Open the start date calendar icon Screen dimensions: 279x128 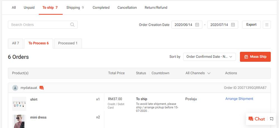(x=197, y=25)
